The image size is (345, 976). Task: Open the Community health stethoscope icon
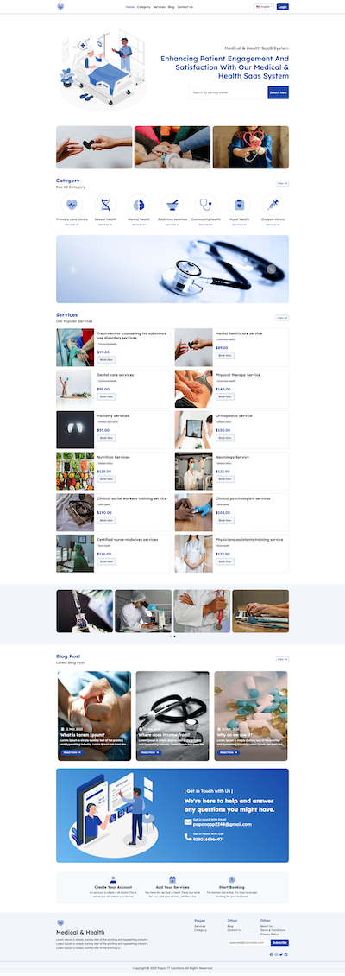206,204
